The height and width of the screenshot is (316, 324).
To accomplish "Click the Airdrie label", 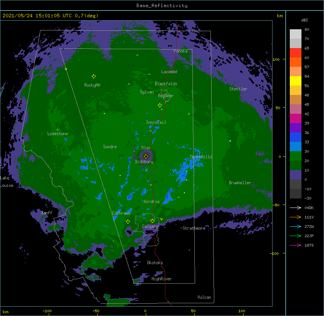I will pos(152,202).
